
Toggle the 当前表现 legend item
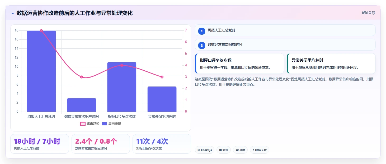pos(111,124)
